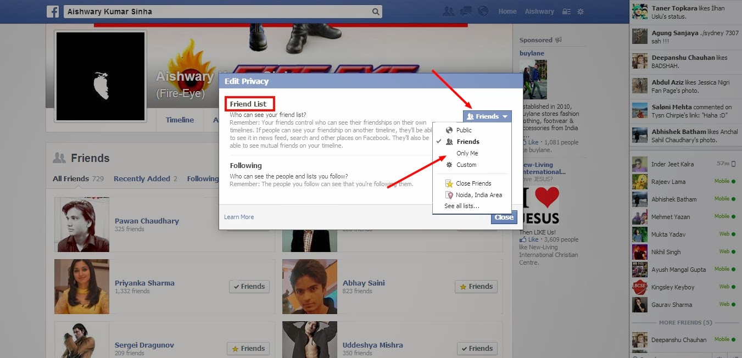This screenshot has width=742, height=358.
Task: Switch to Following tab
Action: [203, 178]
